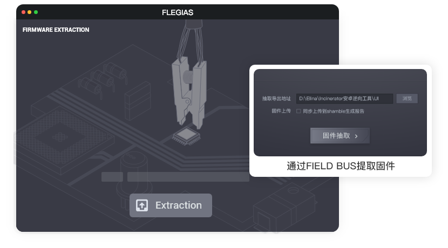Image resolution: width=448 pixels, height=248 pixels.
Task: Click the small microchip under the clamp
Action: point(186,136)
